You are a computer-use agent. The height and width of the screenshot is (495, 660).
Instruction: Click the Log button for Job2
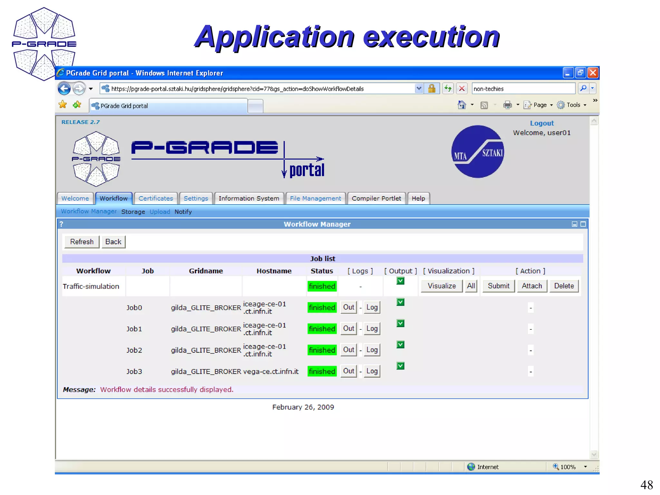(372, 350)
